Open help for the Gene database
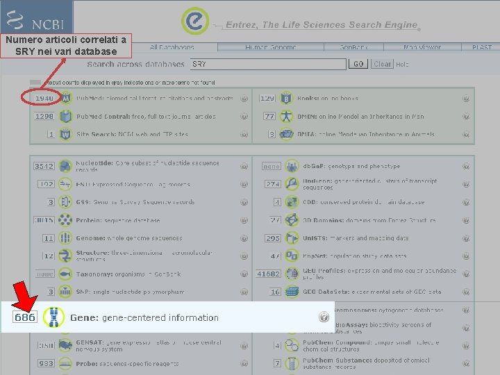The image size is (500, 375). 324,317
